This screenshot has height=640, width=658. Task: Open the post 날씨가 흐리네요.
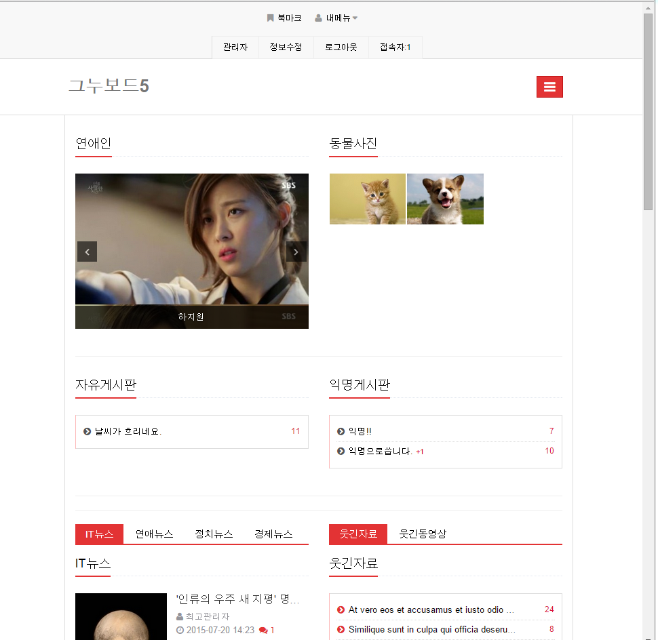(128, 432)
